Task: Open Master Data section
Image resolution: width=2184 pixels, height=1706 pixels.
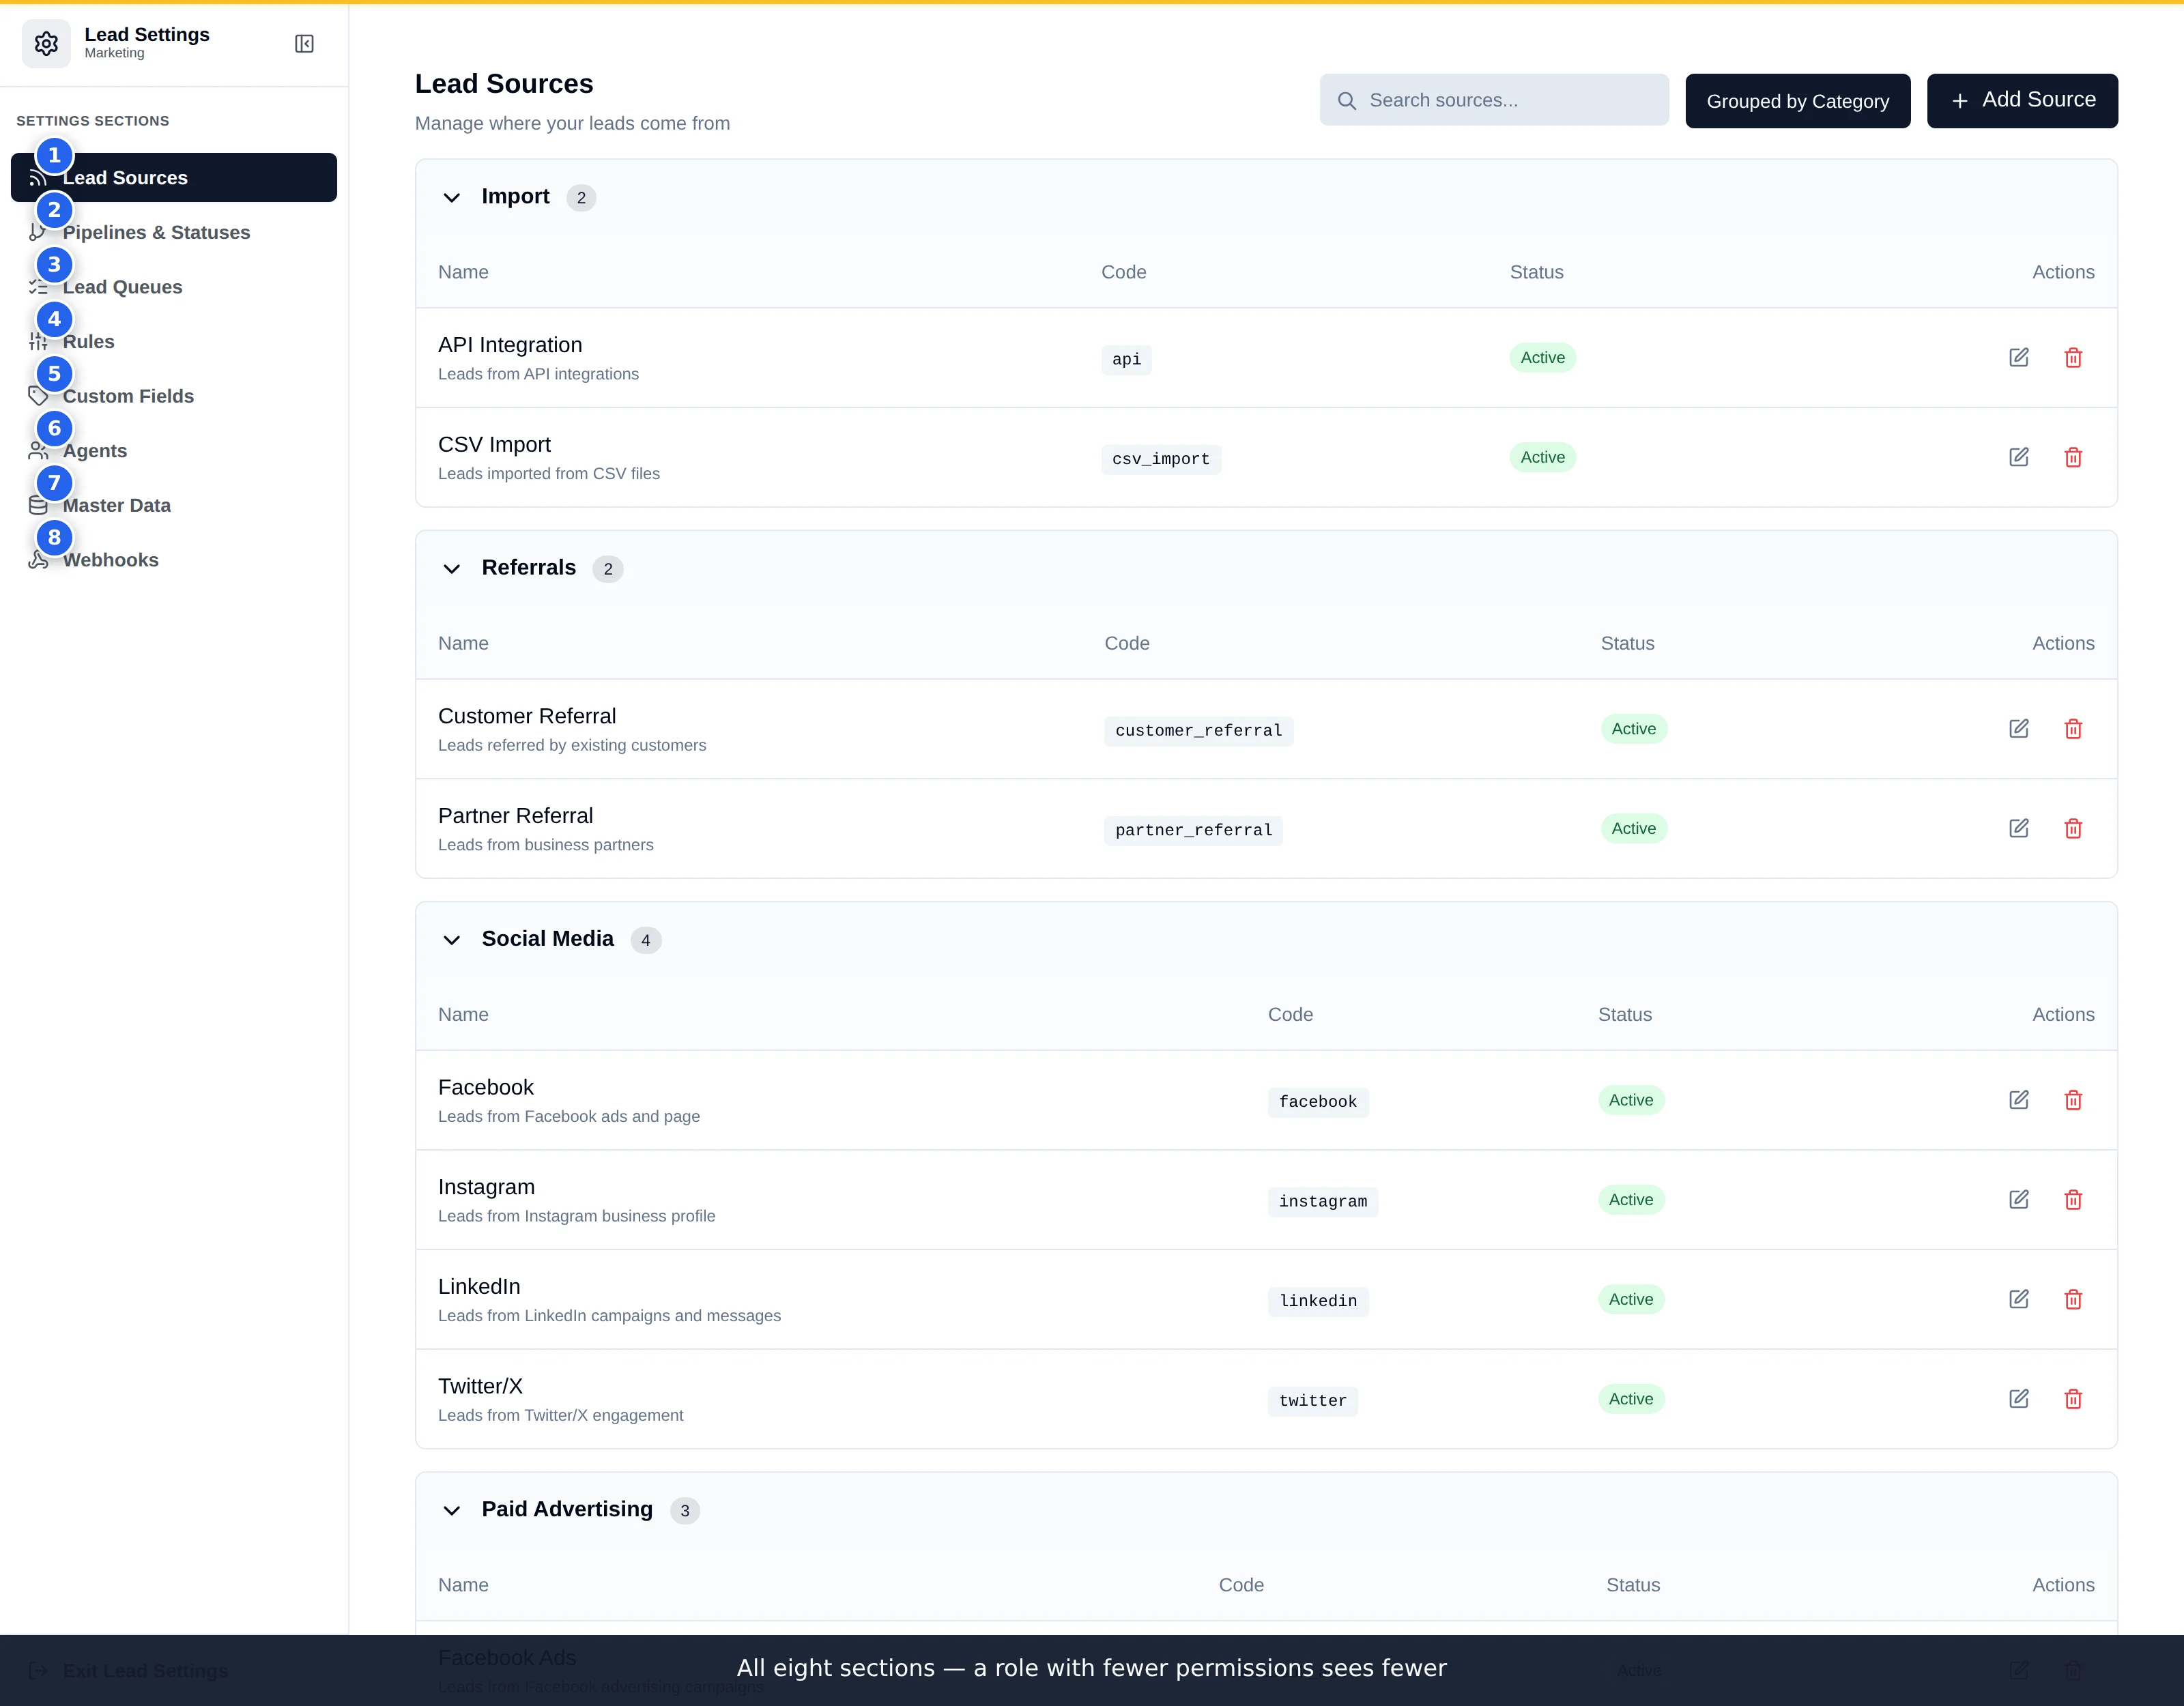Action: tap(174, 506)
